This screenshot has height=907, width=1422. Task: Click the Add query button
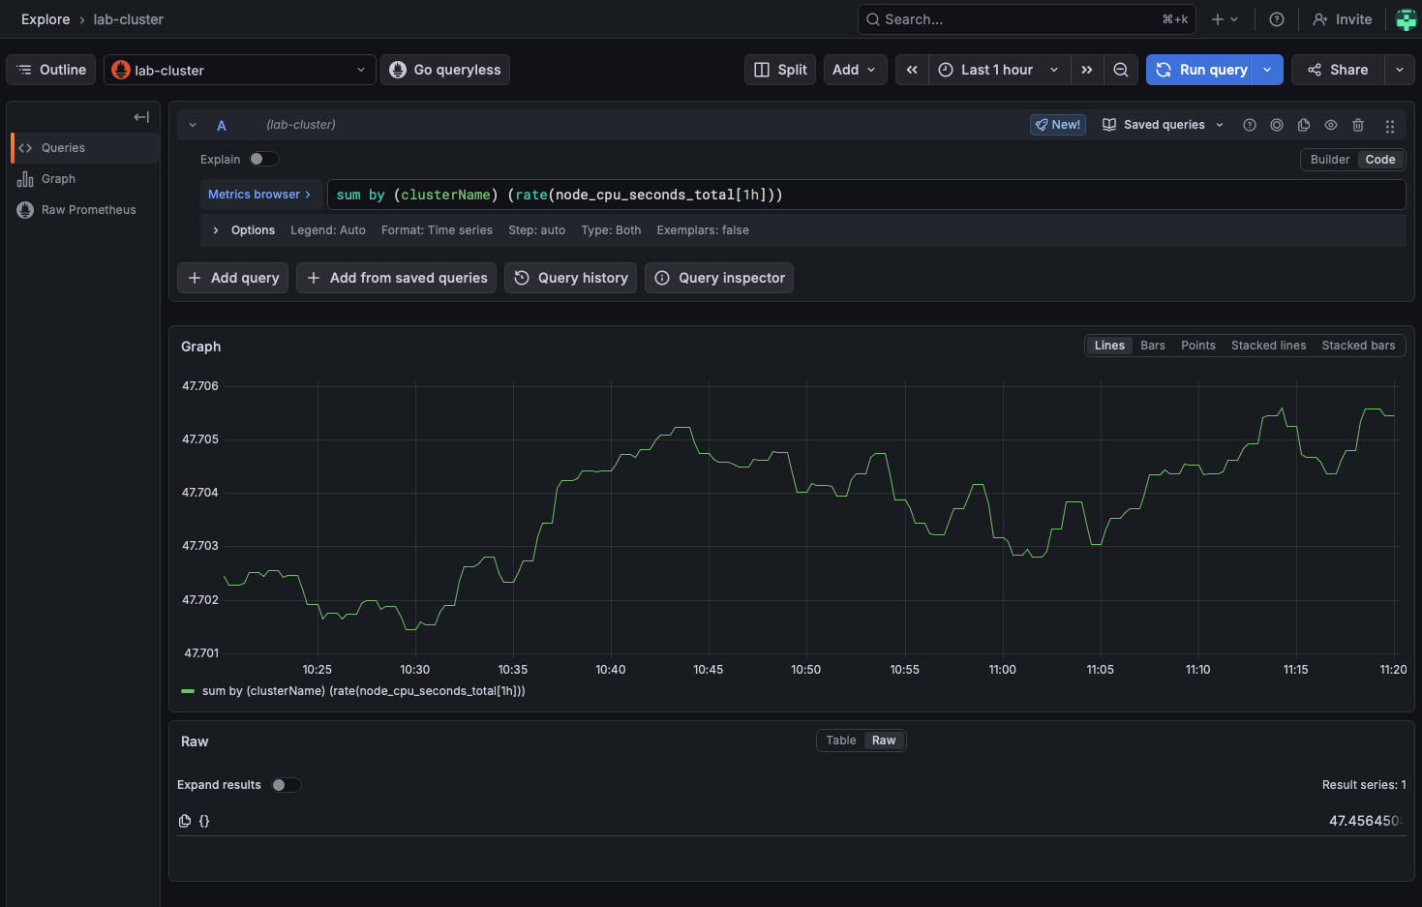pyautogui.click(x=232, y=278)
